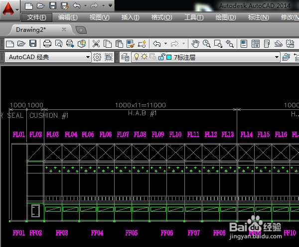Click the Workspace Settings gear icon
The width and height of the screenshot is (299, 247).
[97, 57]
